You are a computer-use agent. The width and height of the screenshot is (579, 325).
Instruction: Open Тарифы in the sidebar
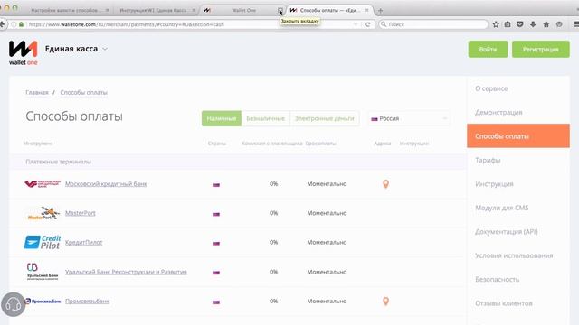click(x=488, y=161)
